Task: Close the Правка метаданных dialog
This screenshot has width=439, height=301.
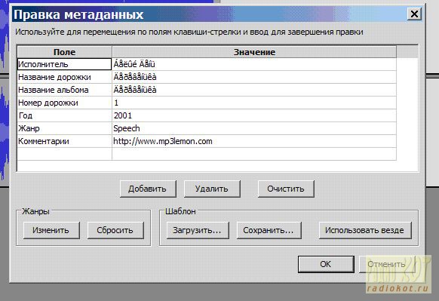Action: coord(414,14)
